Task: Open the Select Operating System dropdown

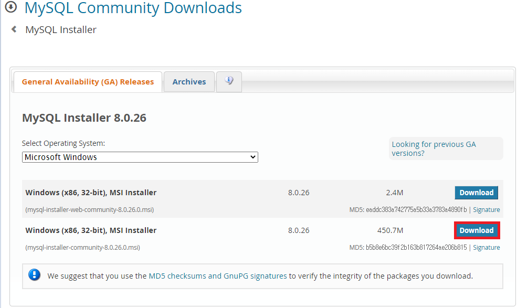Action: click(x=140, y=157)
